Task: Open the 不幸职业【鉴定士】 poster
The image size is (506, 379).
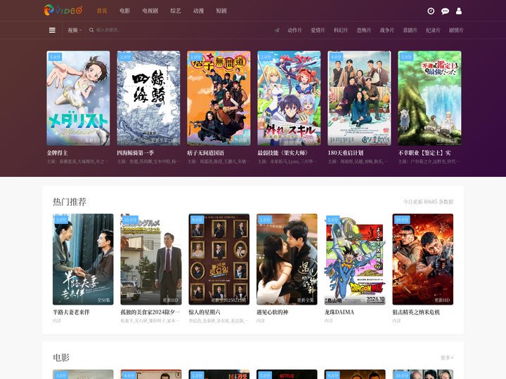Action: pos(429,98)
